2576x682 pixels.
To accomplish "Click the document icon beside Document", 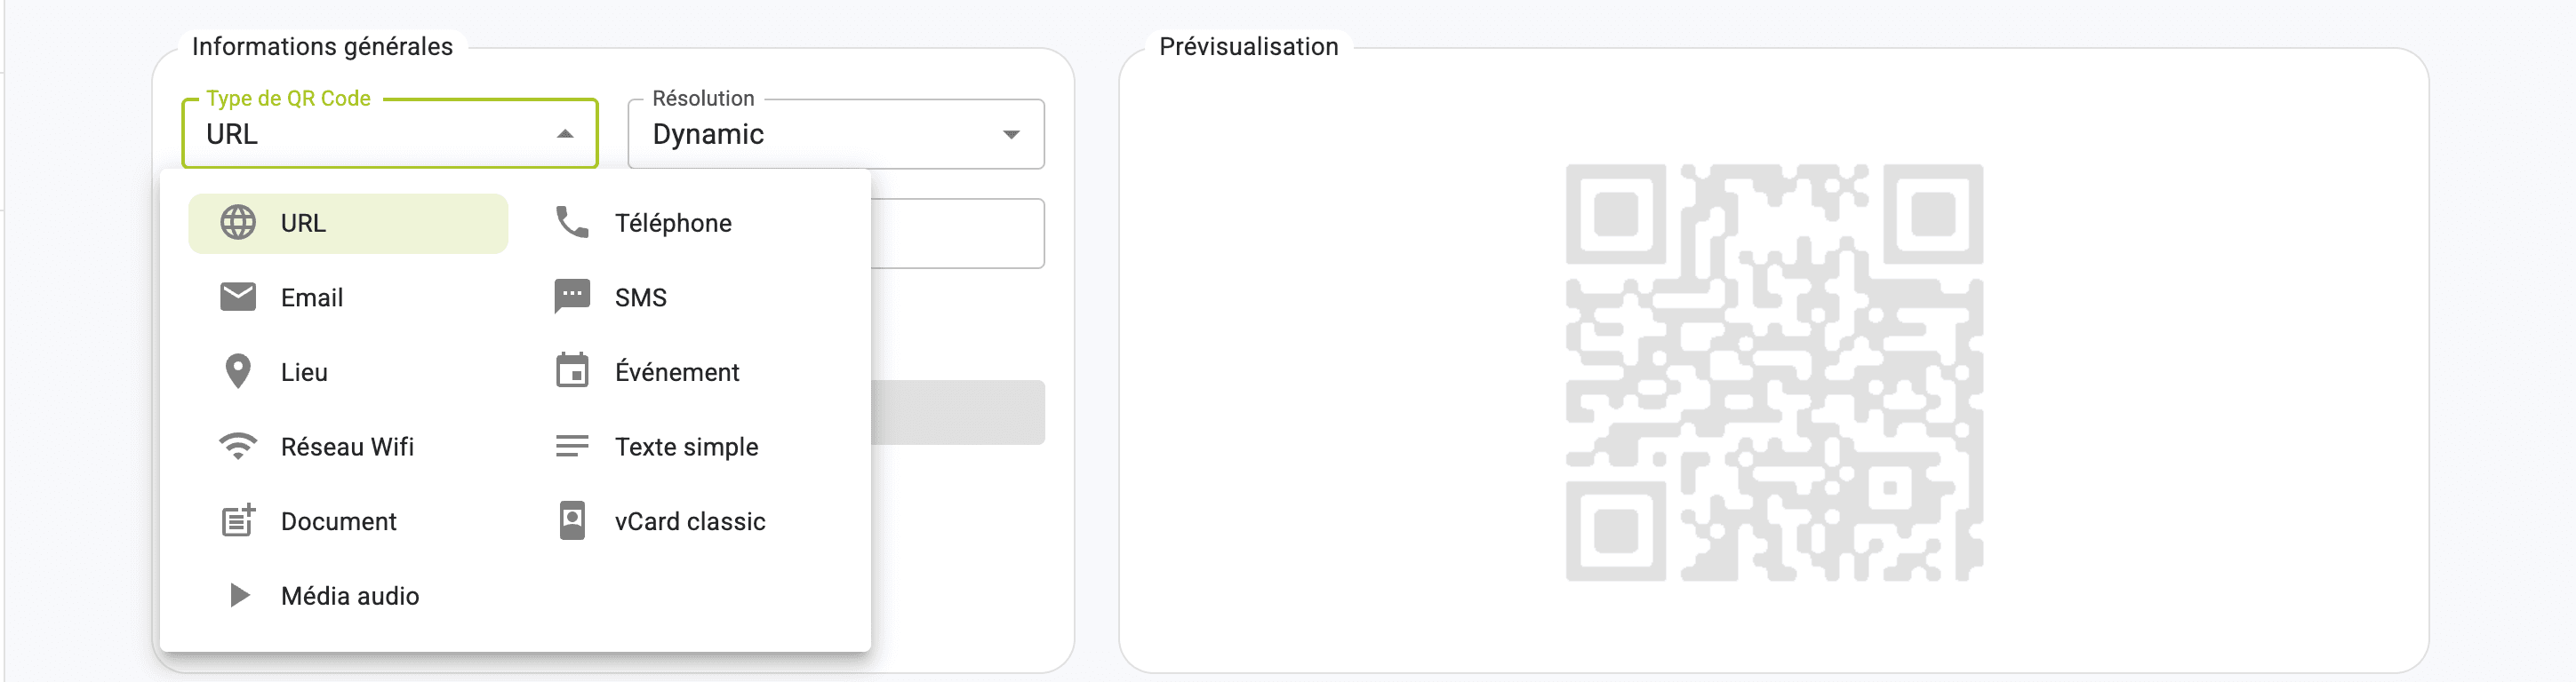I will [x=238, y=520].
